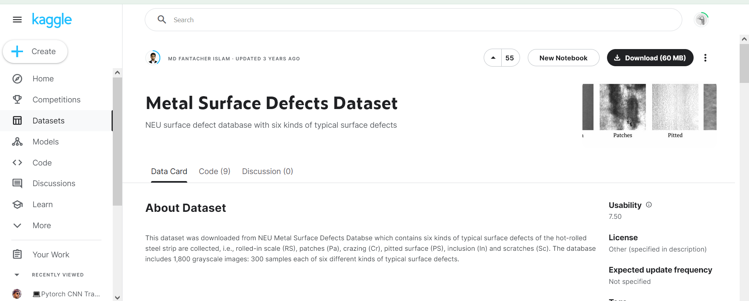
Task: Open Discussions from the sidebar icon
Action: coord(17,183)
